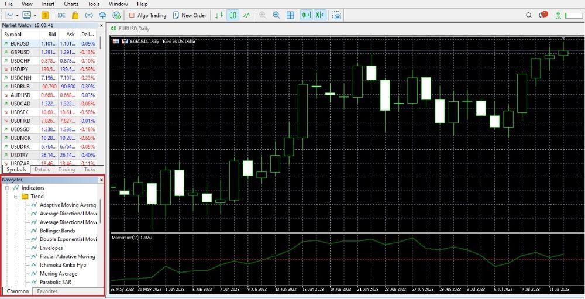Open the trading signals icon
Image resolution: width=585 pixels, height=299 pixels.
click(89, 15)
